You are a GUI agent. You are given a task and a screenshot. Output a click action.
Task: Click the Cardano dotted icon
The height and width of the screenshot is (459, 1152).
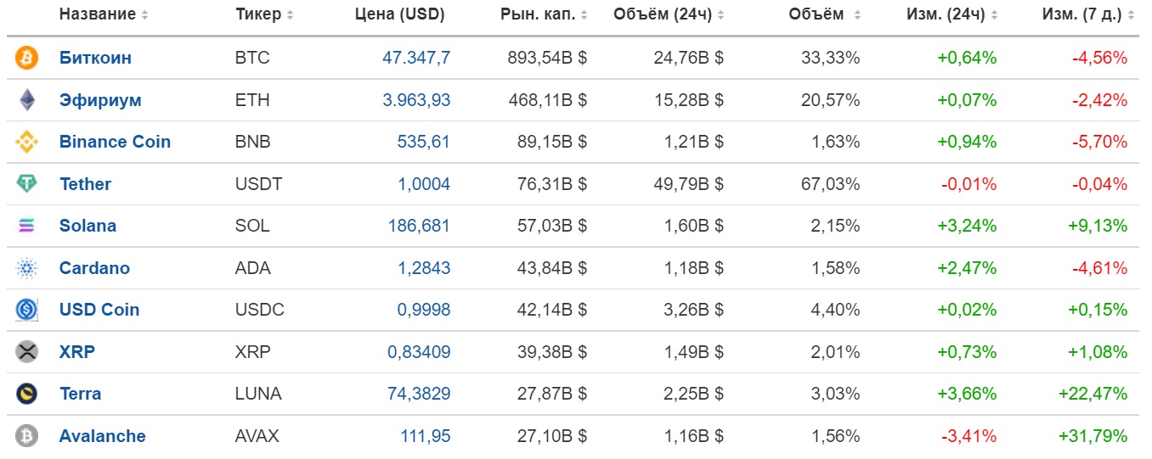coord(27,268)
